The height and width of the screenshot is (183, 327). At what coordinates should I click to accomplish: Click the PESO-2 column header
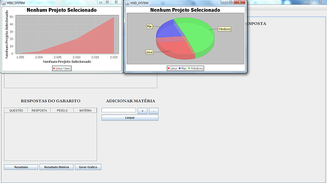tap(62, 110)
